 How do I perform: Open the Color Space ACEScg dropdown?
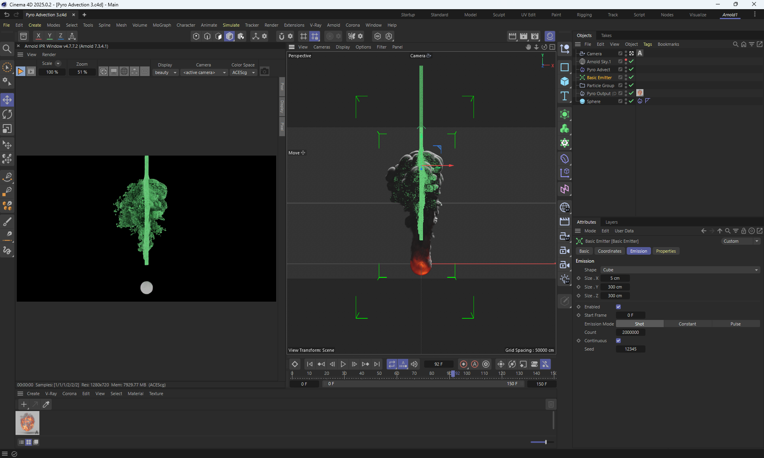coord(244,72)
